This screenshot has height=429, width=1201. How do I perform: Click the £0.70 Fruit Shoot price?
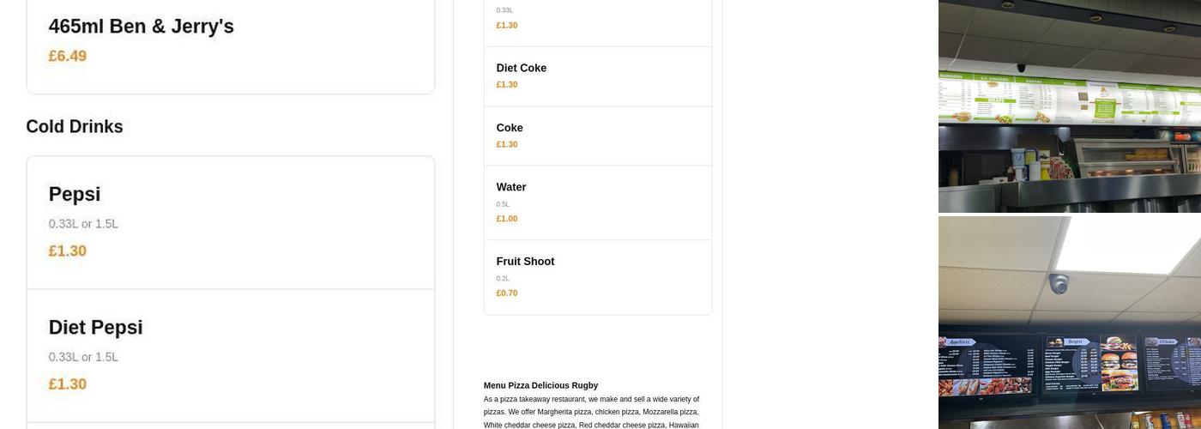[507, 293]
